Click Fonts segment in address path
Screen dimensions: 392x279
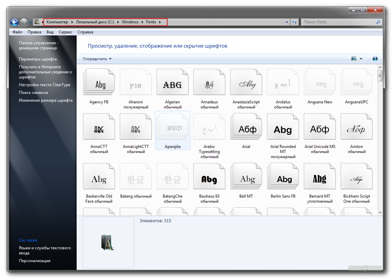[x=151, y=22]
